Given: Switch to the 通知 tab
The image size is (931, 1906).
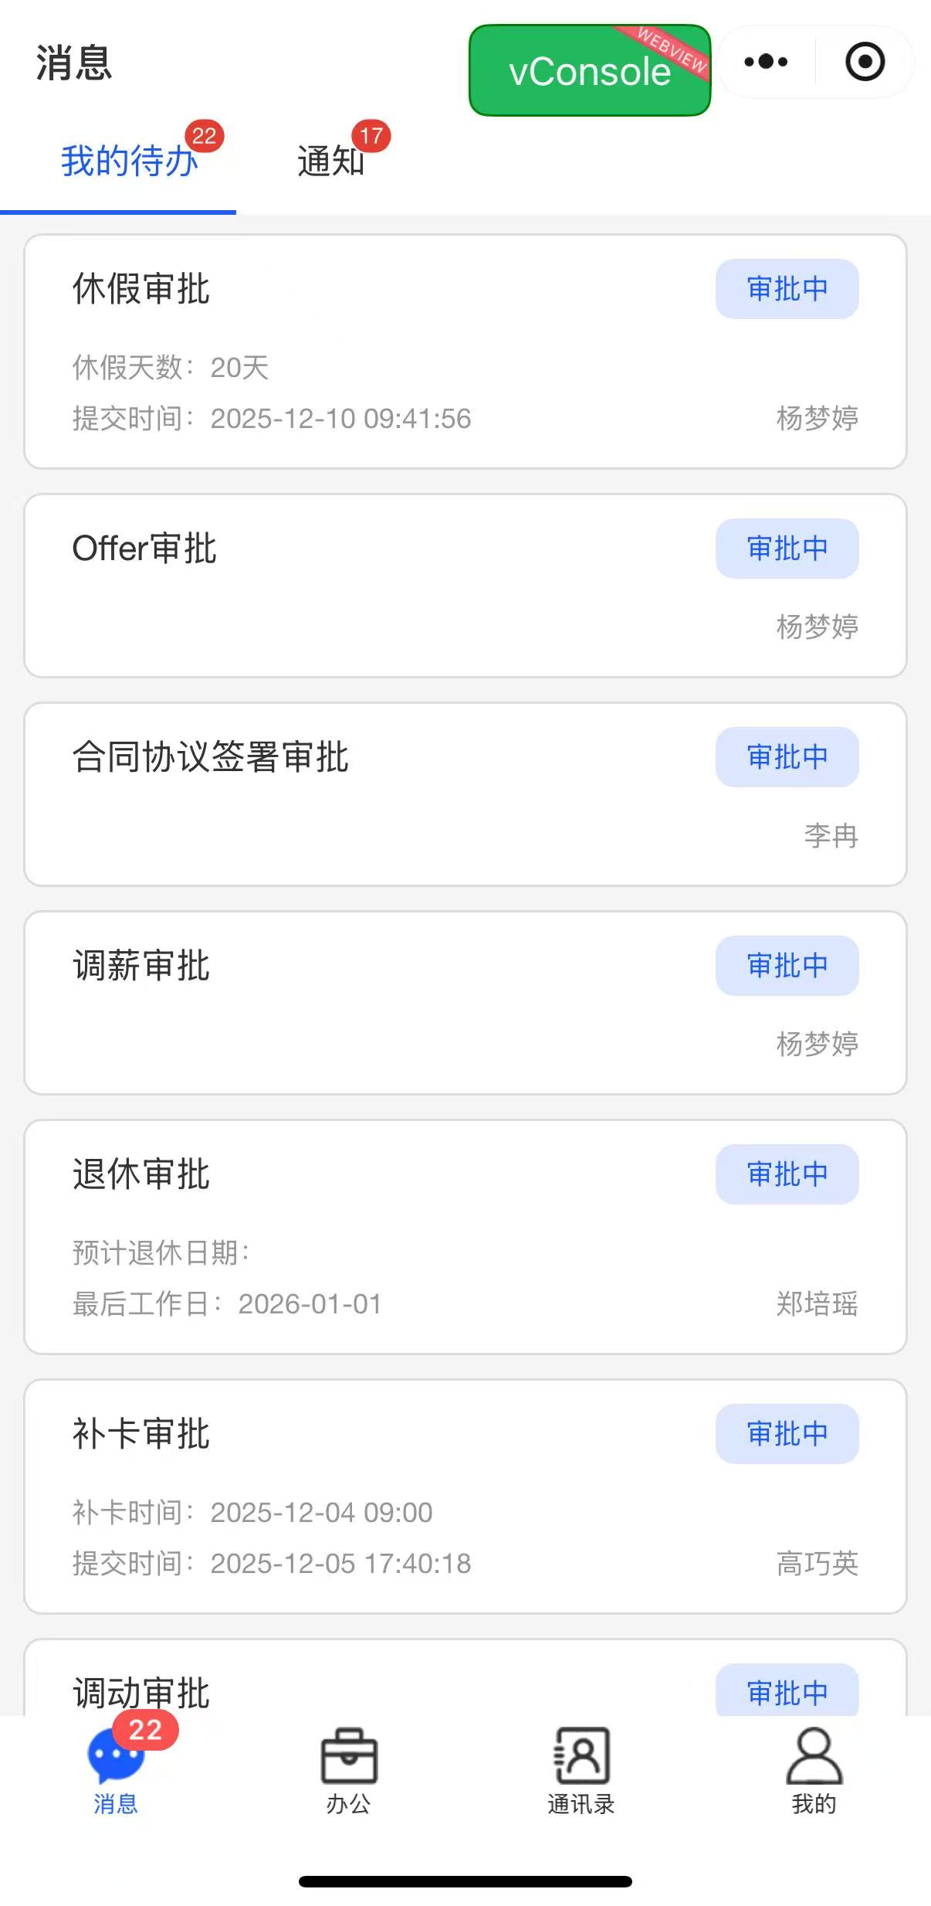Looking at the screenshot, I should [330, 161].
